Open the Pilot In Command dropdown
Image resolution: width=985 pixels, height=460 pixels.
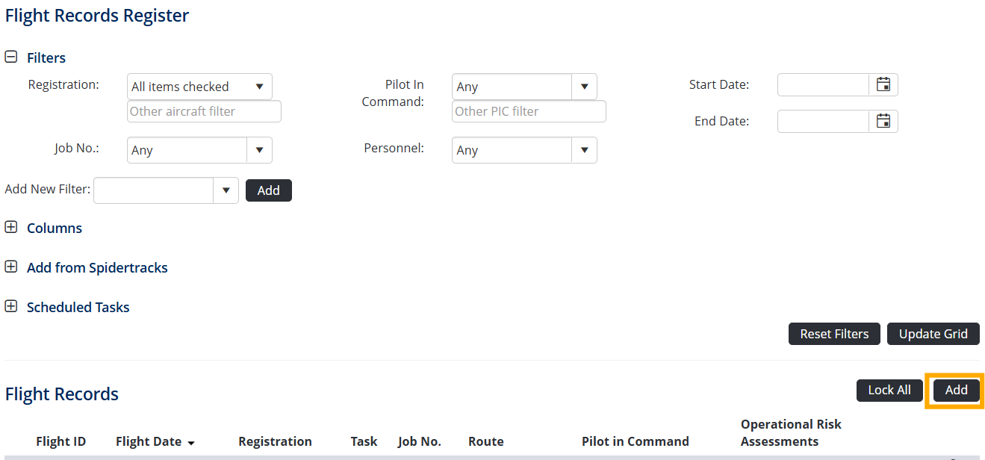[x=584, y=87]
